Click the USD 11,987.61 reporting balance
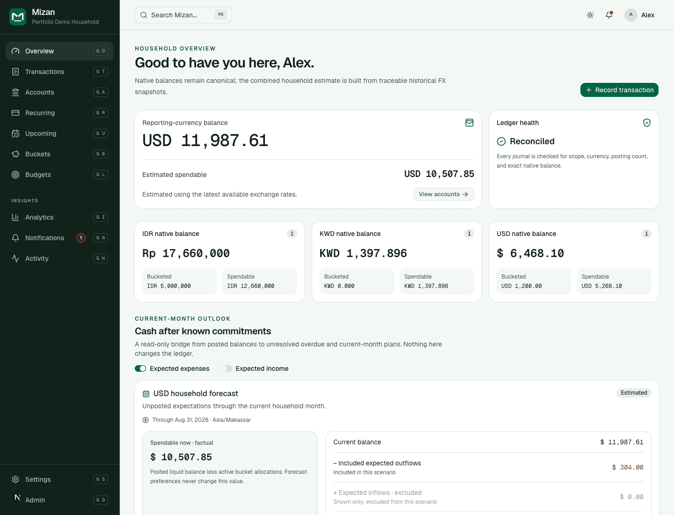 click(x=205, y=141)
